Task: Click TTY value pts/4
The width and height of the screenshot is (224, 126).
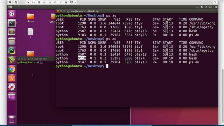Action: [x=139, y=58]
